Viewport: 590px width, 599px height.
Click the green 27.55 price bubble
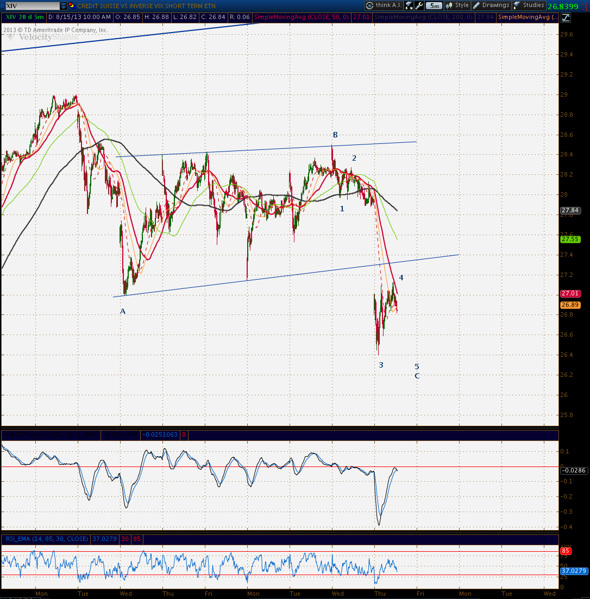pyautogui.click(x=570, y=239)
